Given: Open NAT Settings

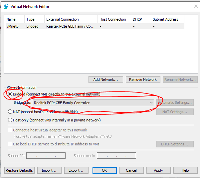Looking at the screenshot, I should click(175, 112).
